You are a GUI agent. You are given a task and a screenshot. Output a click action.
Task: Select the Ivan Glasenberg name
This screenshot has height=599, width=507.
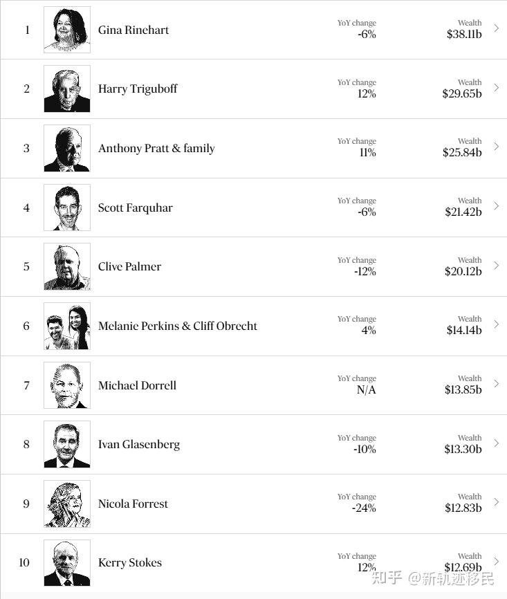(x=139, y=445)
